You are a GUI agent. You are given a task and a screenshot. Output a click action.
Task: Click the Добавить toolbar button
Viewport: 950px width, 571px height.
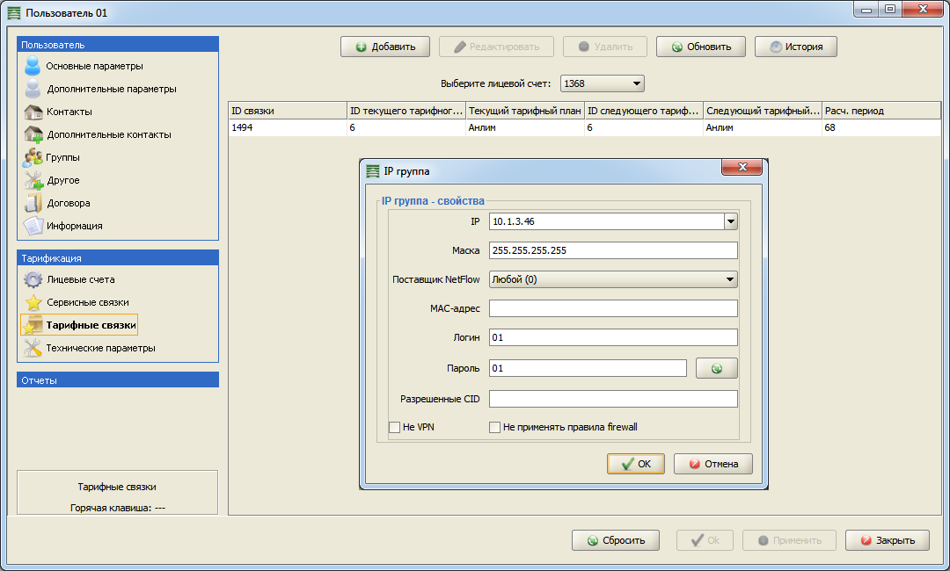point(384,47)
